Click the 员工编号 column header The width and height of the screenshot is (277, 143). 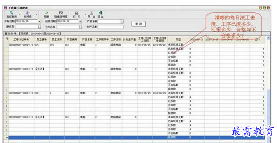click(x=42, y=39)
